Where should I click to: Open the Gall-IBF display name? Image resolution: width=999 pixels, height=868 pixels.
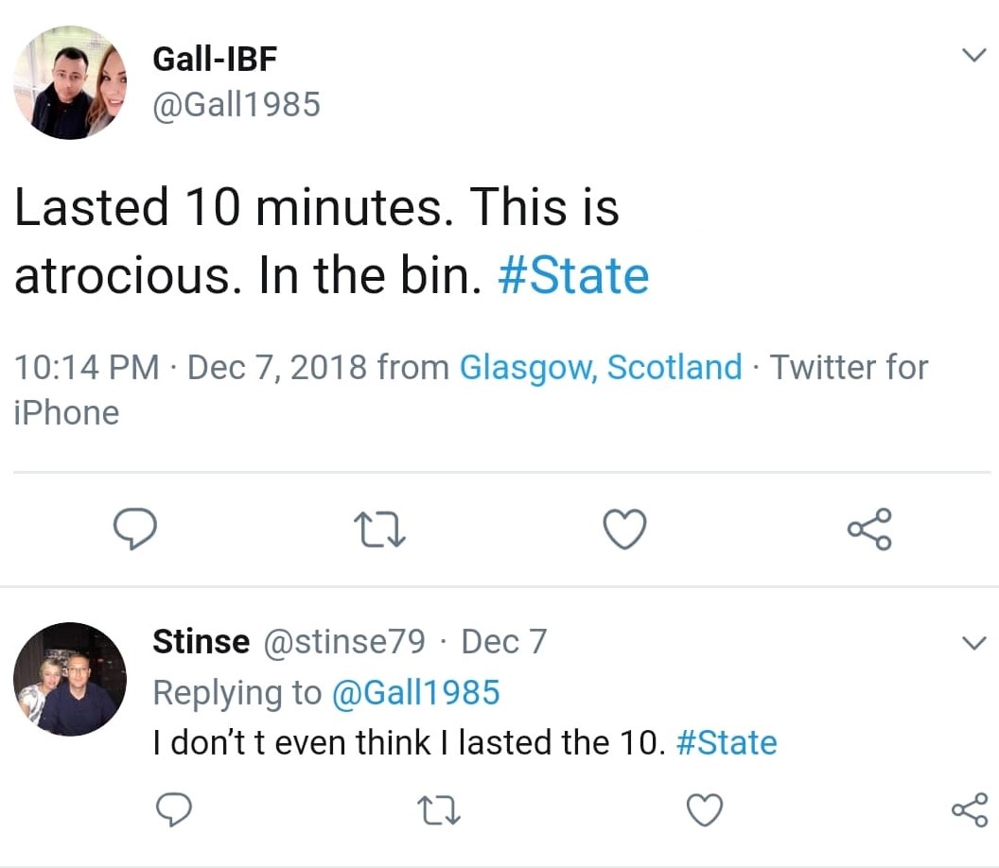point(214,59)
